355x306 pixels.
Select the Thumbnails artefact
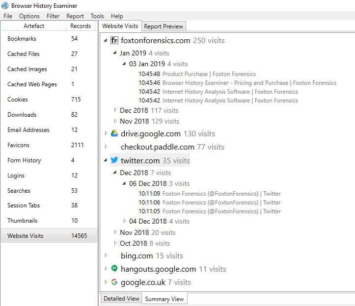49,221
